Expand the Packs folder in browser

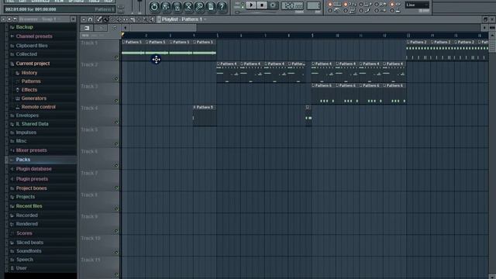coord(22,160)
